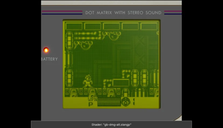Click the Mega Man character sprite
Screen dimensions: 223x128
coord(88,81)
